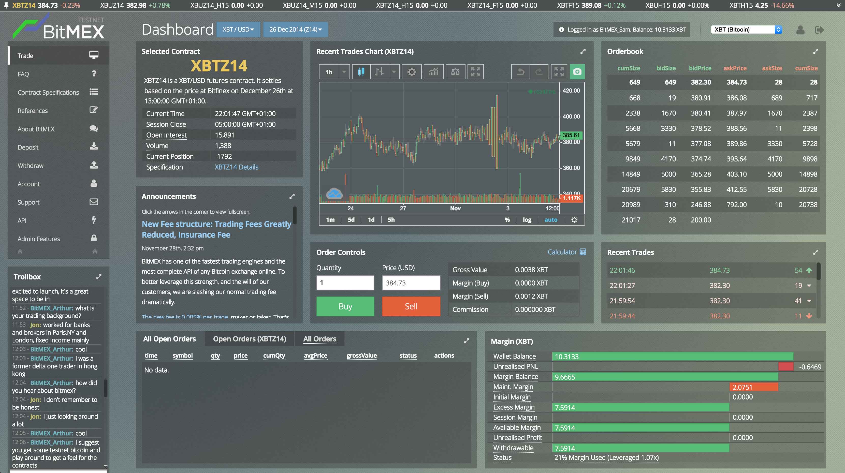
Task: Open chart settings gear in toolbar
Action: pyautogui.click(x=411, y=71)
